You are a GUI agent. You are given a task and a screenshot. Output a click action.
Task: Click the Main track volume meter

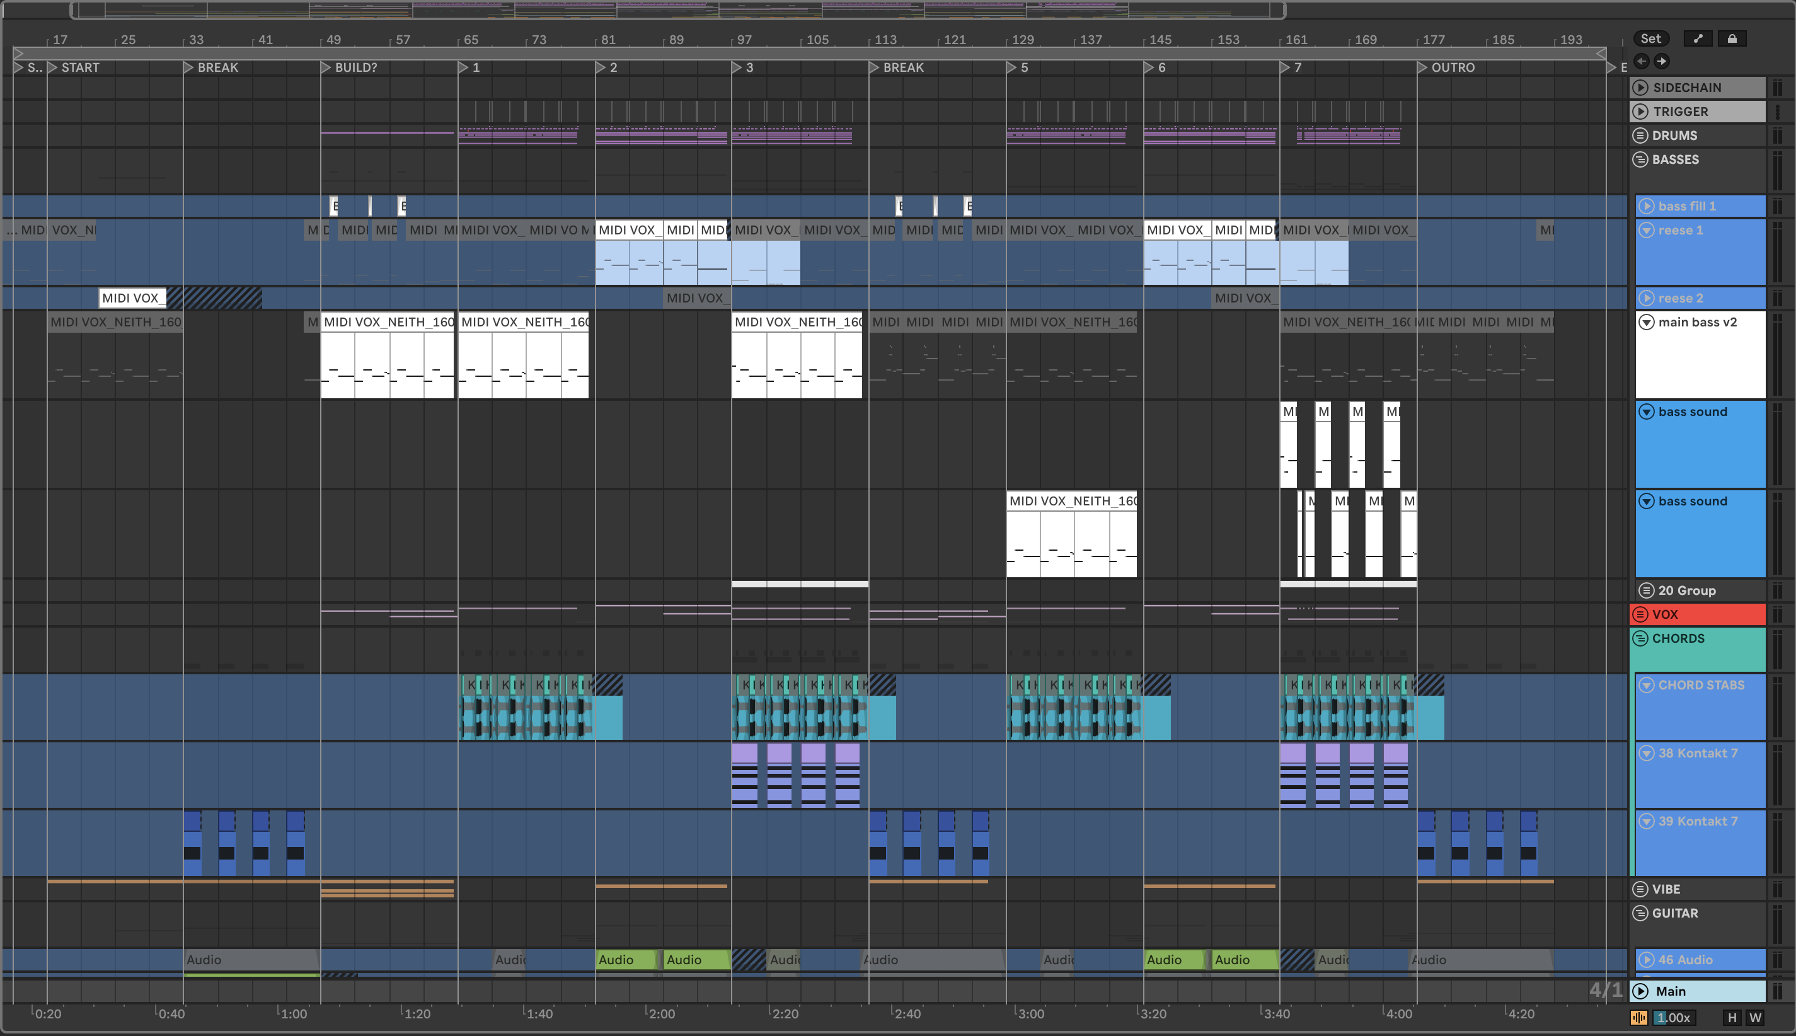point(1778,991)
